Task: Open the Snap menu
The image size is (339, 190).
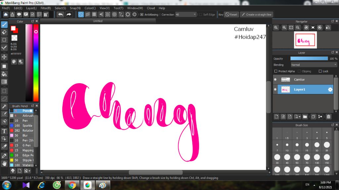Action: point(75,8)
